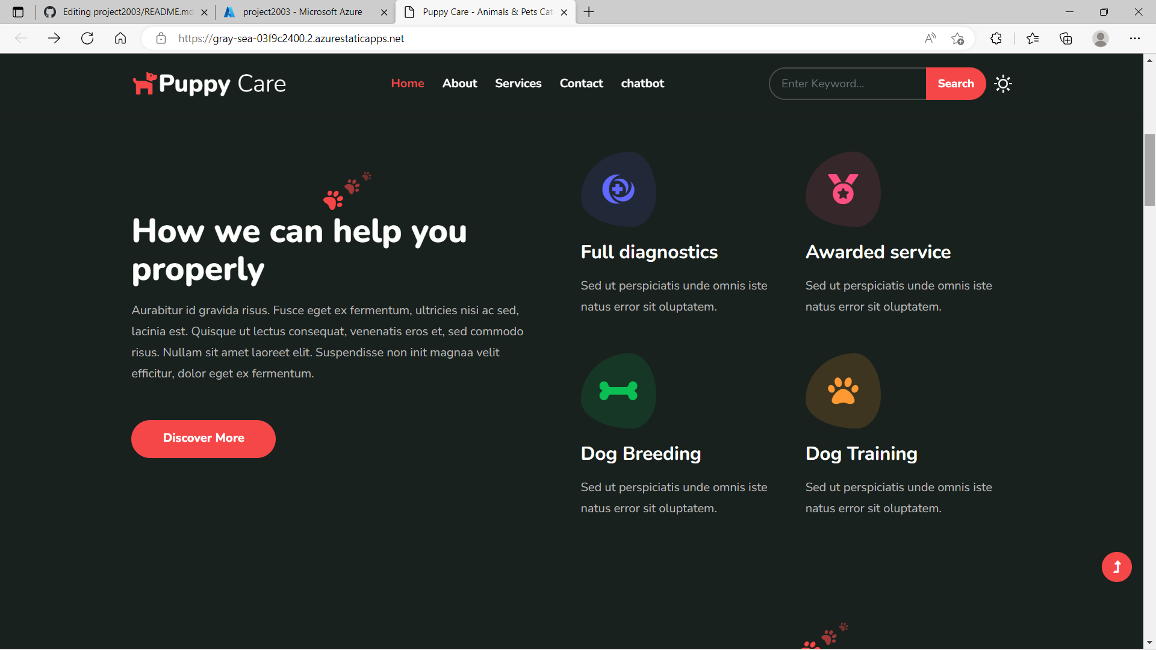
Task: Open the Services navigation menu item
Action: pyautogui.click(x=518, y=84)
